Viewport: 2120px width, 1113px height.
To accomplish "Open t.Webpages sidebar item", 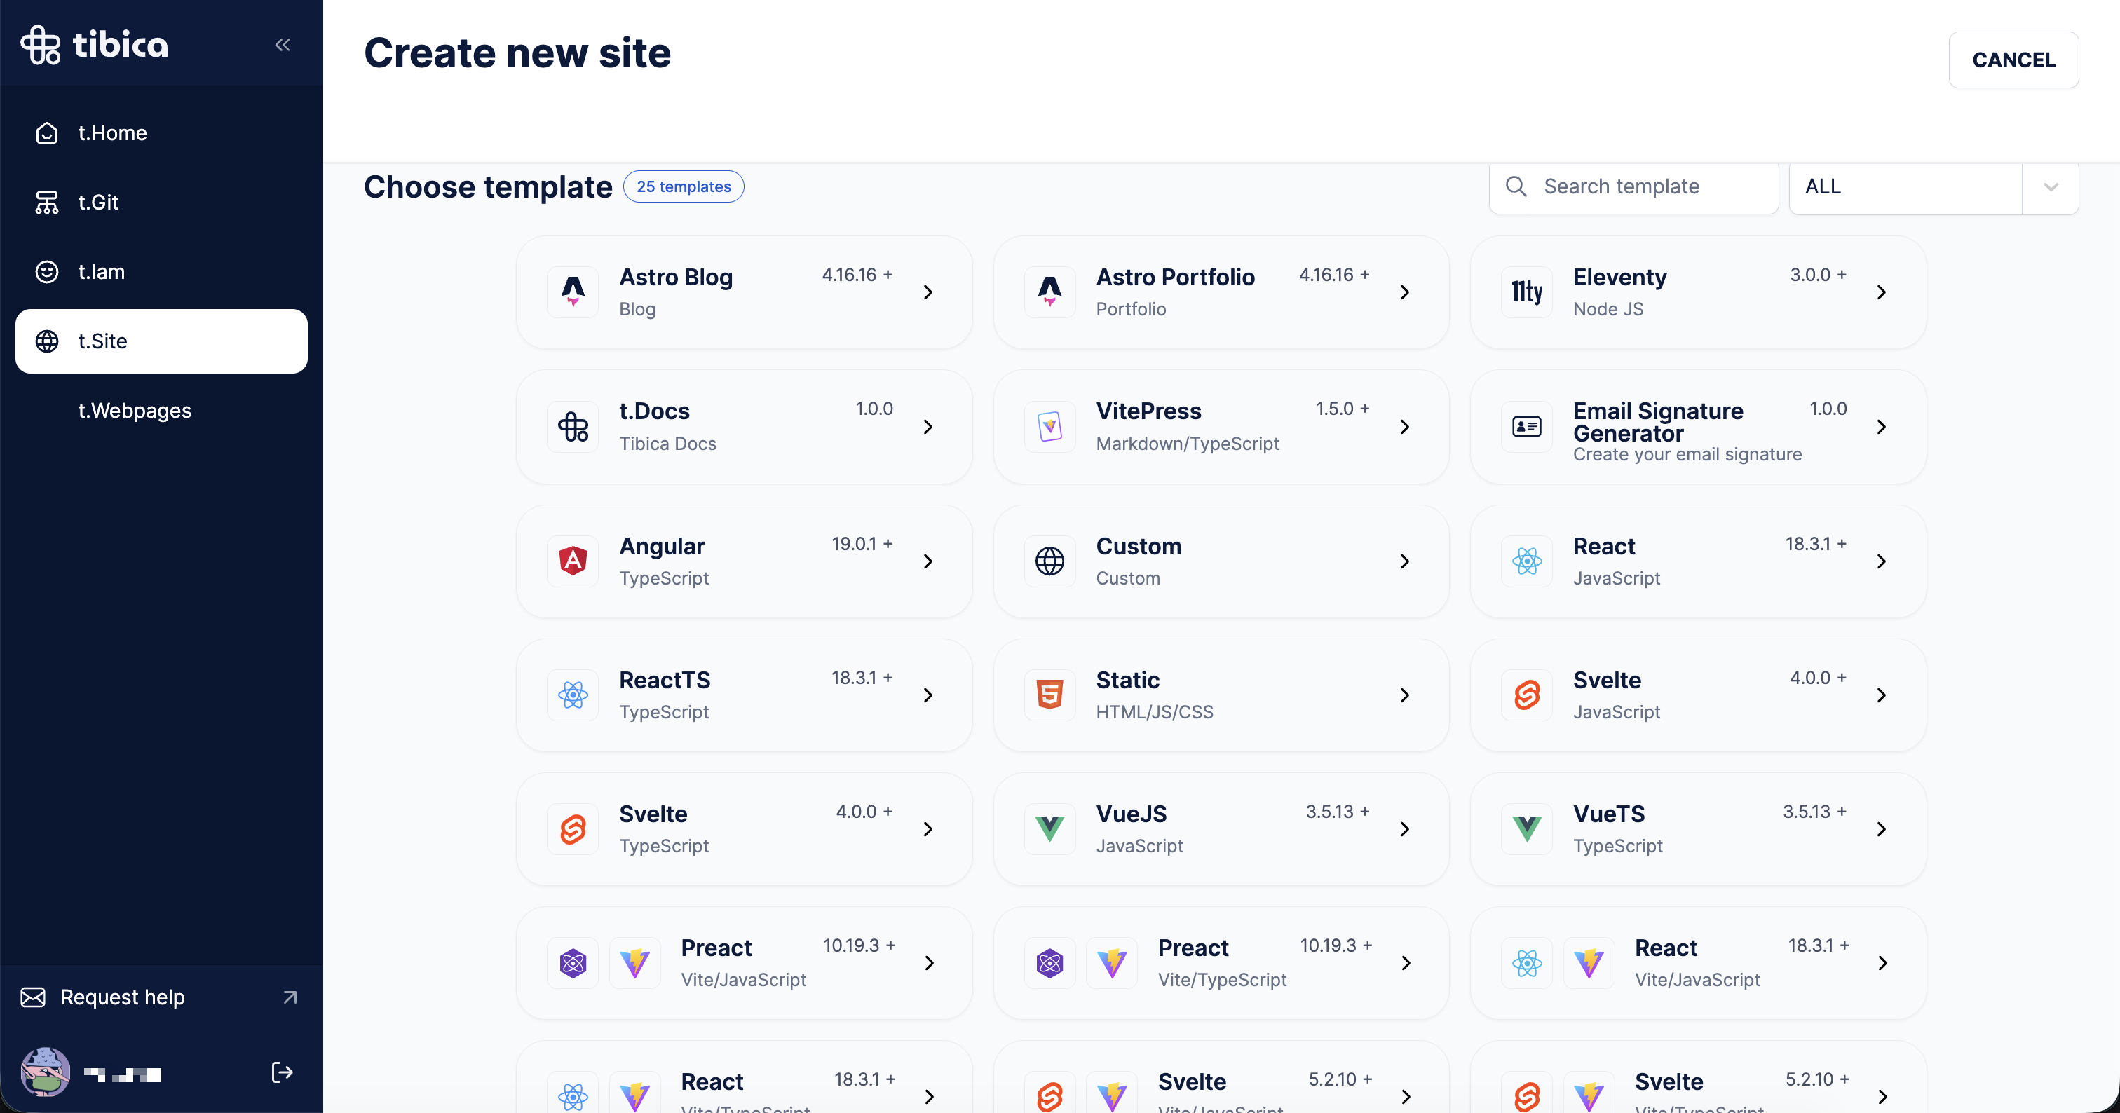I will [135, 411].
